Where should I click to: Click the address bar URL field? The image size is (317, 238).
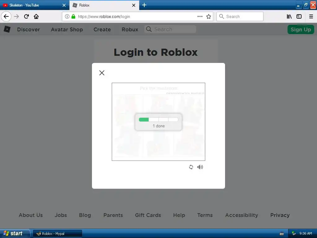click(137, 16)
